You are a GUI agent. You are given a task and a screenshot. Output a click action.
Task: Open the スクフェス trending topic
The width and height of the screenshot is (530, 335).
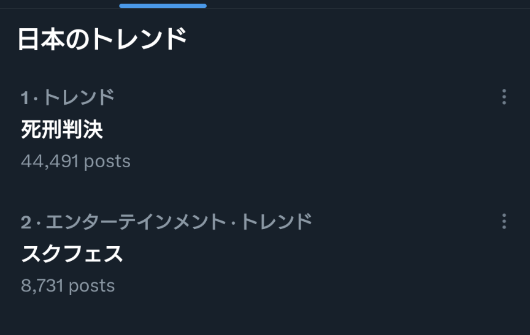coord(72,254)
